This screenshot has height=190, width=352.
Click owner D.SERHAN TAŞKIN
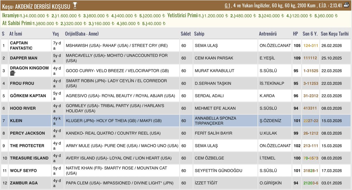pos(213,83)
